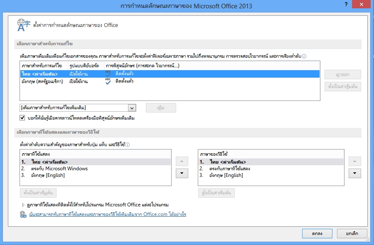Image resolution: width=374 pixels, height=245 pixels.
Task: Click ตั้งเป็นค่าเริ่มต้น button under help language list
Action: 217,193
